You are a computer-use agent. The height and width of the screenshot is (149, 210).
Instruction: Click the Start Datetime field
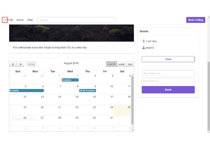(168, 73)
